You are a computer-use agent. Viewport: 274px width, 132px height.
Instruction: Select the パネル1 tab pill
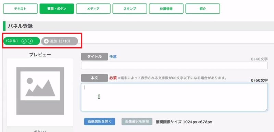coord(22,41)
